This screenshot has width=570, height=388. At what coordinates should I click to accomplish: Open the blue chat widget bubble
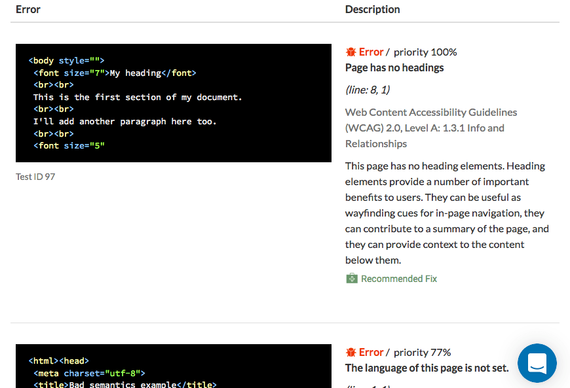(537, 363)
